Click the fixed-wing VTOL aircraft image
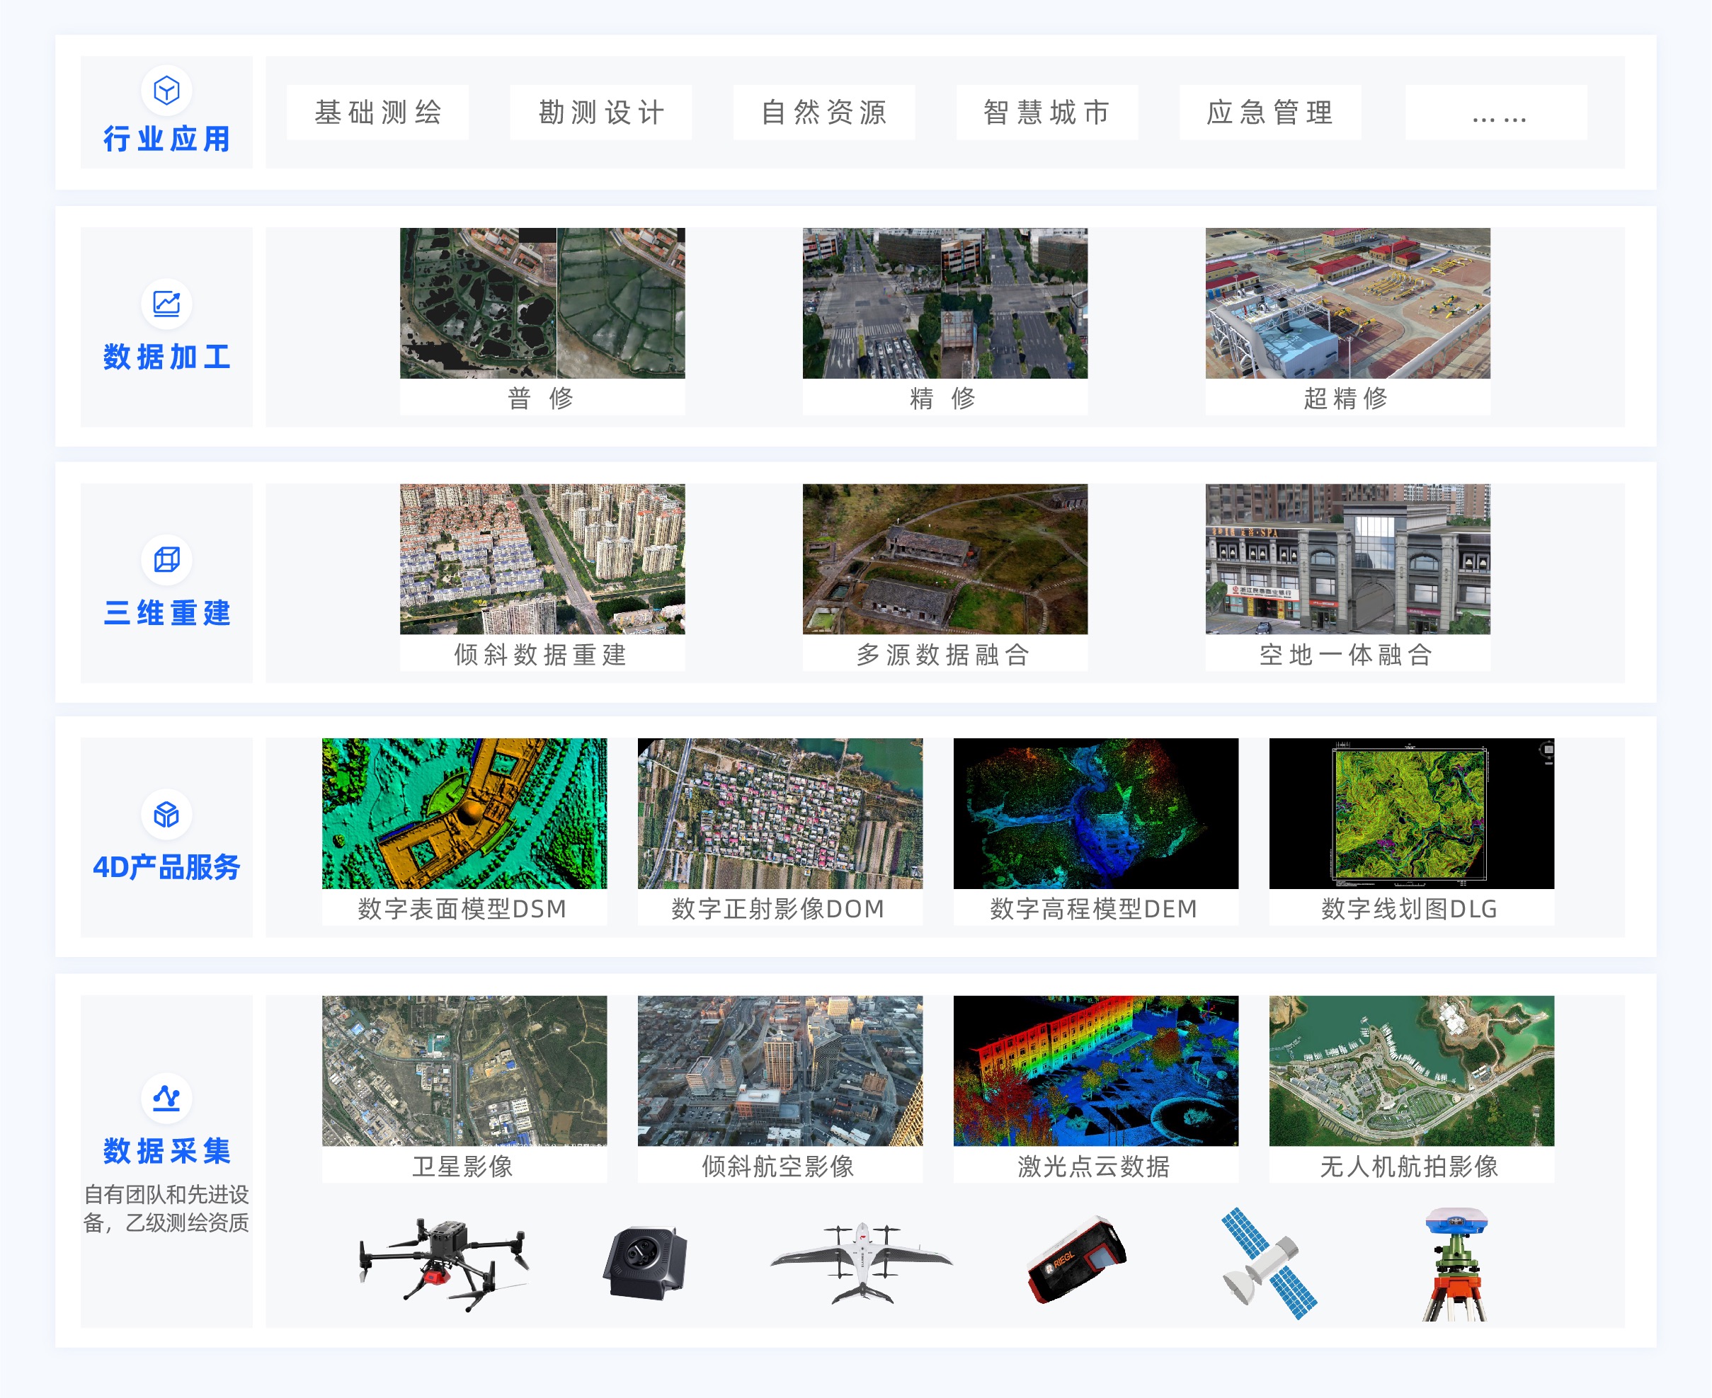 pos(861,1262)
